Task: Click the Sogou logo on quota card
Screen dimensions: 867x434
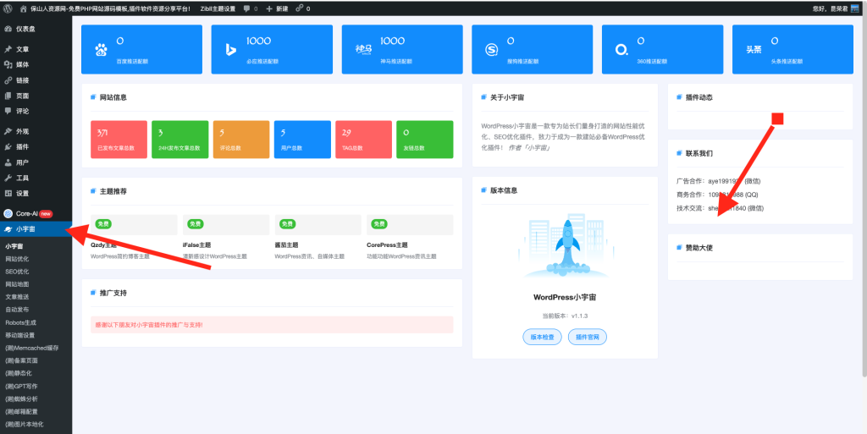Action: (x=492, y=50)
